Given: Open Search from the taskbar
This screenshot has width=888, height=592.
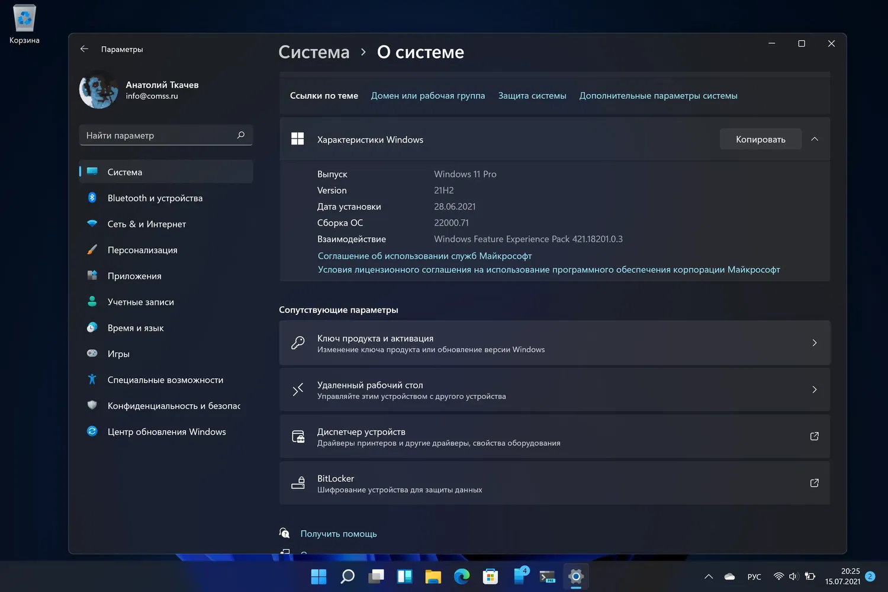Looking at the screenshot, I should [347, 576].
